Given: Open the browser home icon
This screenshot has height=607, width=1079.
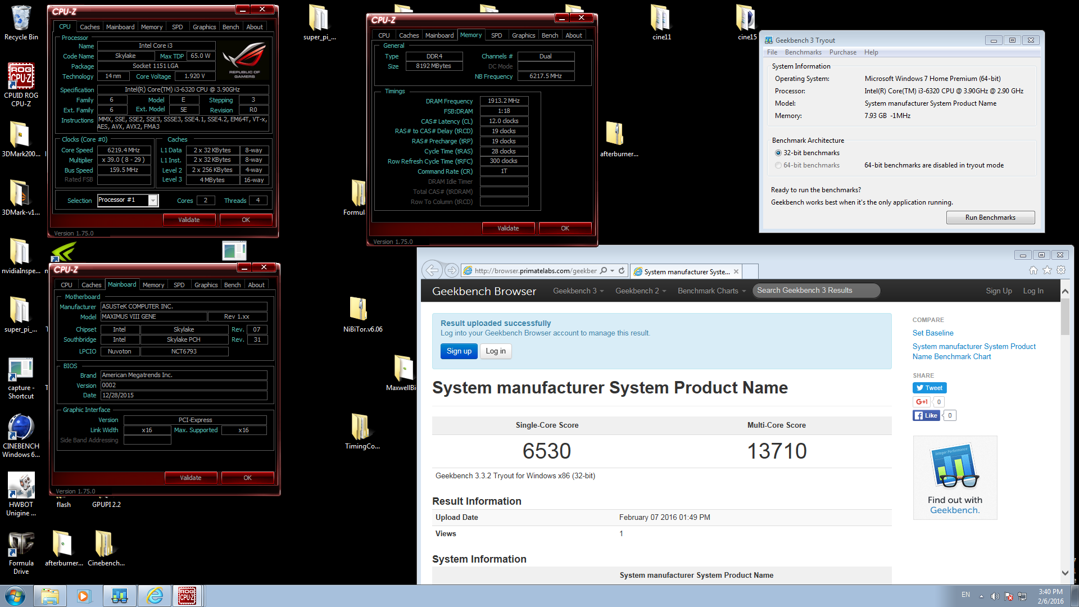Looking at the screenshot, I should pyautogui.click(x=1033, y=270).
